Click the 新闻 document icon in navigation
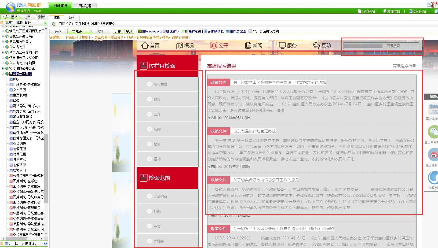Image resolution: width=438 pixels, height=248 pixels. click(x=248, y=46)
